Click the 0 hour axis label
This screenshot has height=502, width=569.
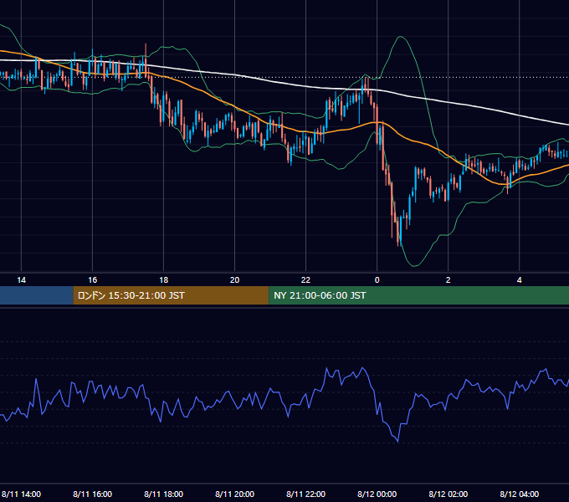[x=377, y=280]
